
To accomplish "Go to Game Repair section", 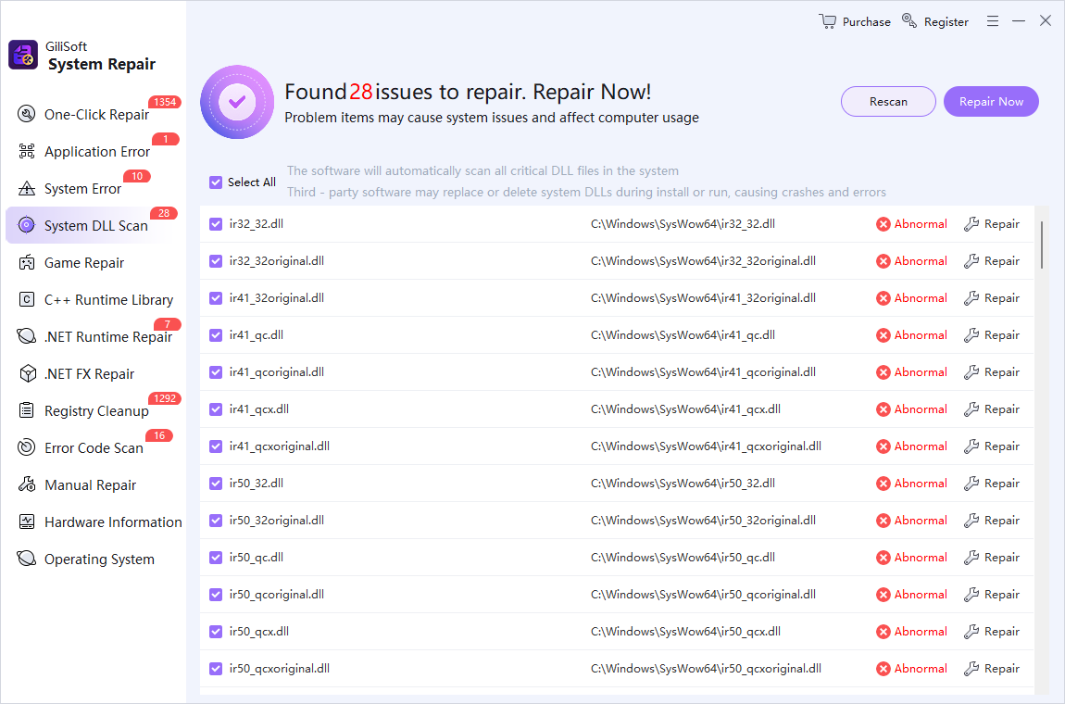I will coord(84,262).
